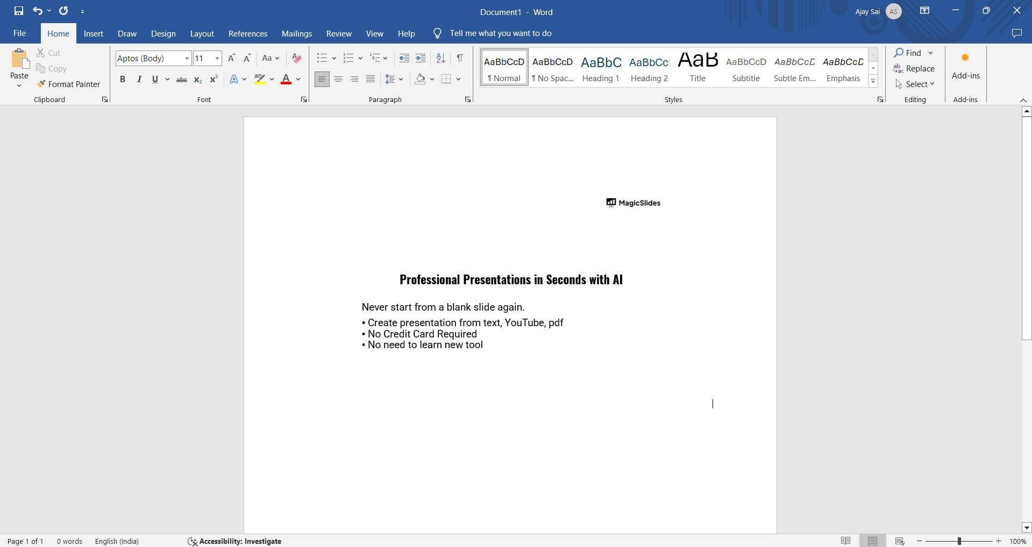This screenshot has height=547, width=1032.
Task: Center align the text
Action: click(x=338, y=80)
